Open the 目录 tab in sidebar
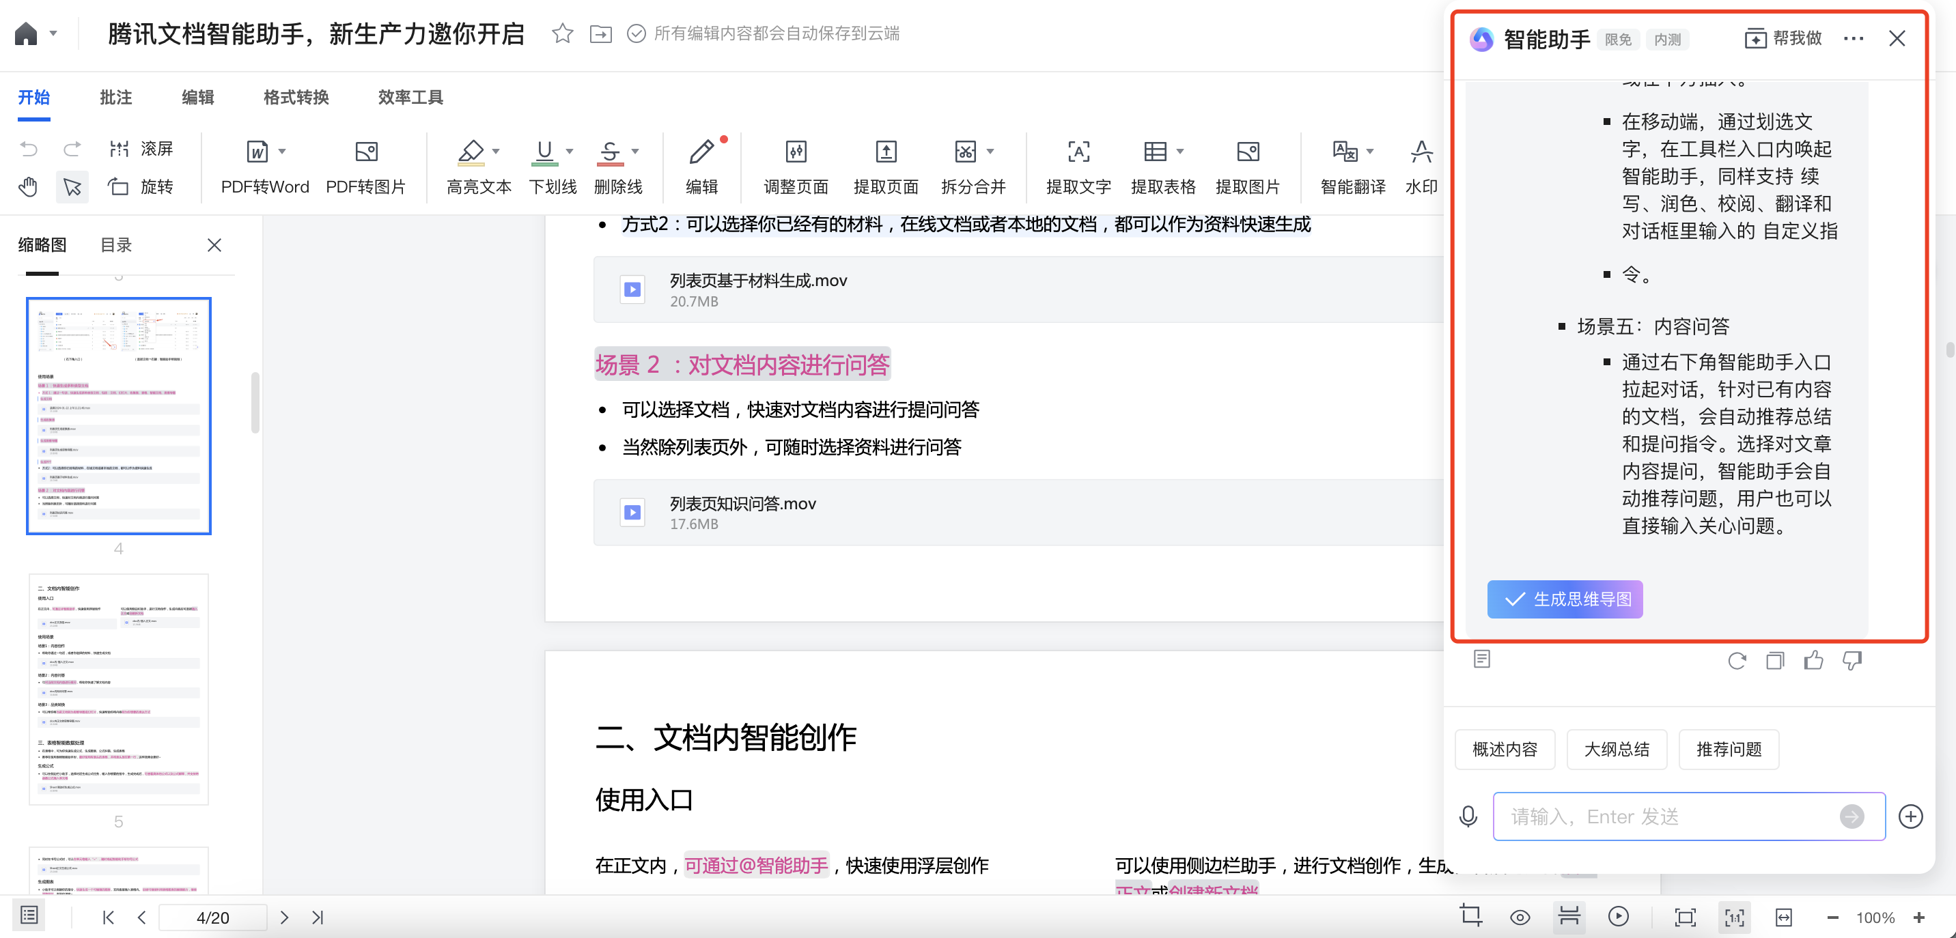Screen dimensions: 1956x938 115,245
